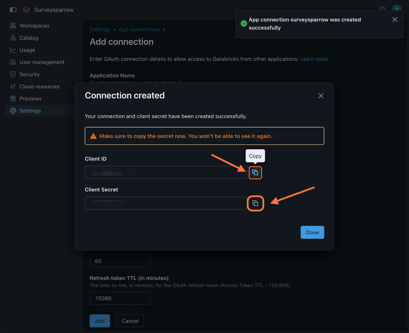Open the Security section

[x=29, y=75]
